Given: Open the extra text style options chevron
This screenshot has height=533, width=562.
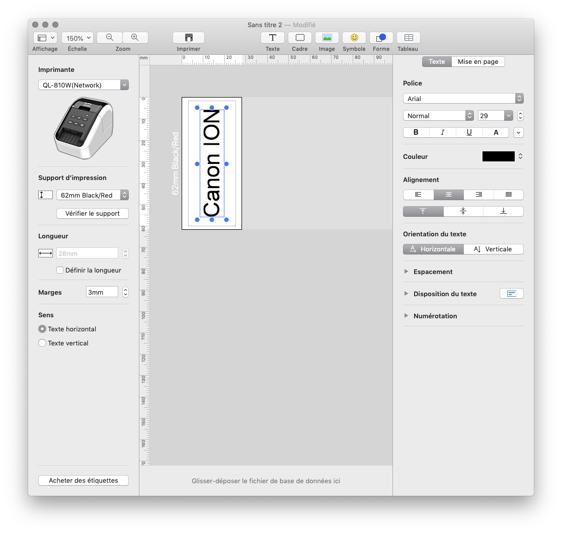Looking at the screenshot, I should click(519, 133).
